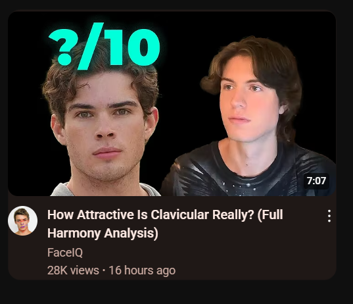Click the teal "10" digits in thumbnail
Screen dimensions: 353x304
(133, 47)
